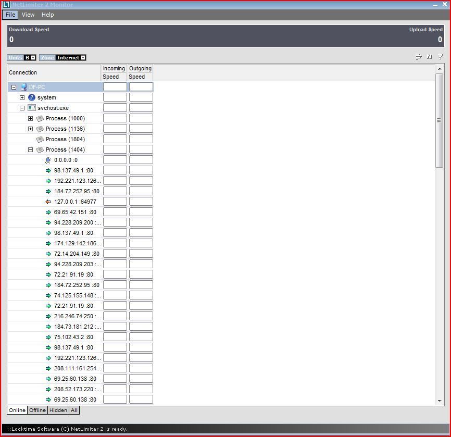
Task: Click the plug icon beside 0.0.0.0 :0
Action: [48, 160]
